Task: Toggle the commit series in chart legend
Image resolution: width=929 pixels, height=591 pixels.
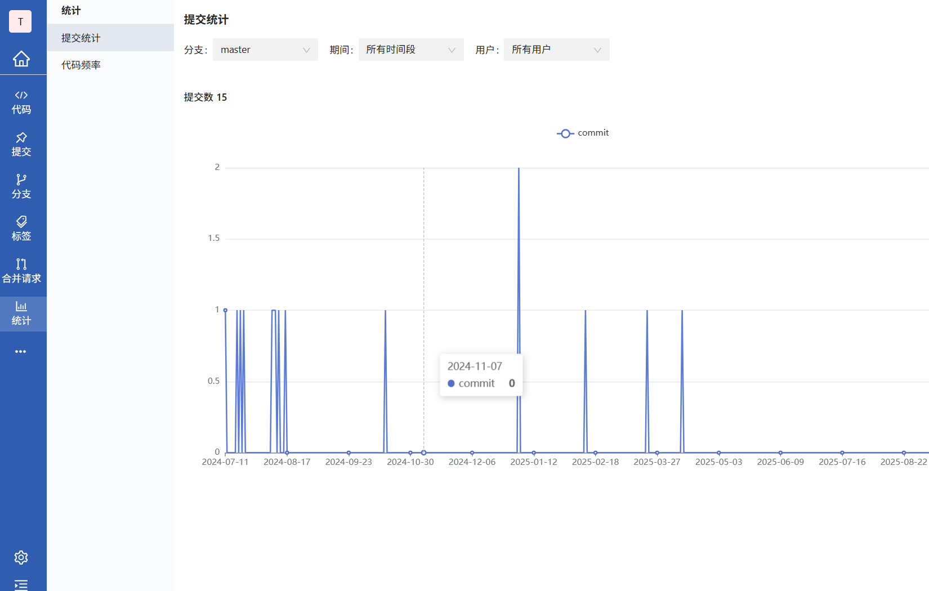Action: 583,133
